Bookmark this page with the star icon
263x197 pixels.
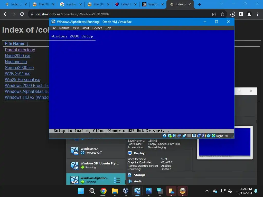[222, 14]
